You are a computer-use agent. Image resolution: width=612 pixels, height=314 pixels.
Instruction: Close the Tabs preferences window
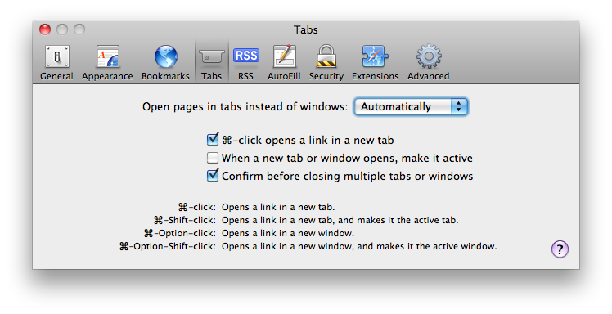tap(45, 29)
